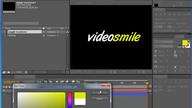
Task: Click the timeline layer search field
Action: click(x=29, y=82)
